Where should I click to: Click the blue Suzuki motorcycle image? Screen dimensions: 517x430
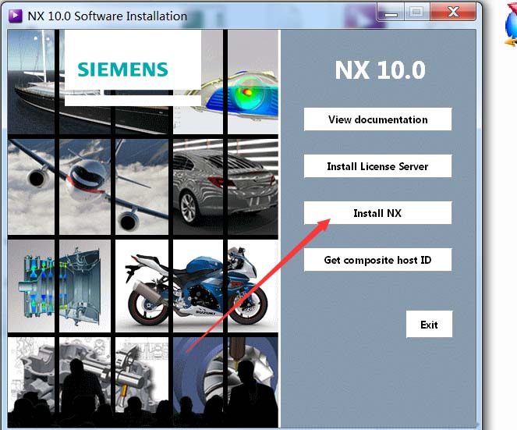point(197,288)
